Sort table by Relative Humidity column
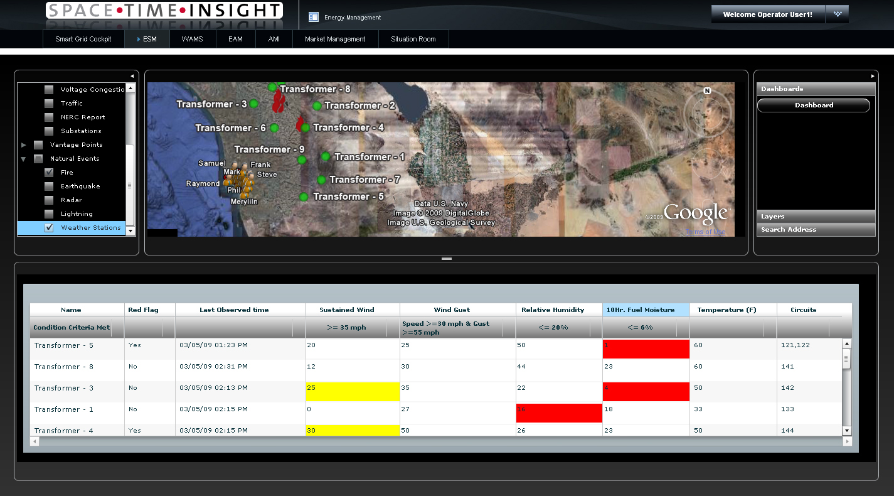The height and width of the screenshot is (496, 894). 559,310
